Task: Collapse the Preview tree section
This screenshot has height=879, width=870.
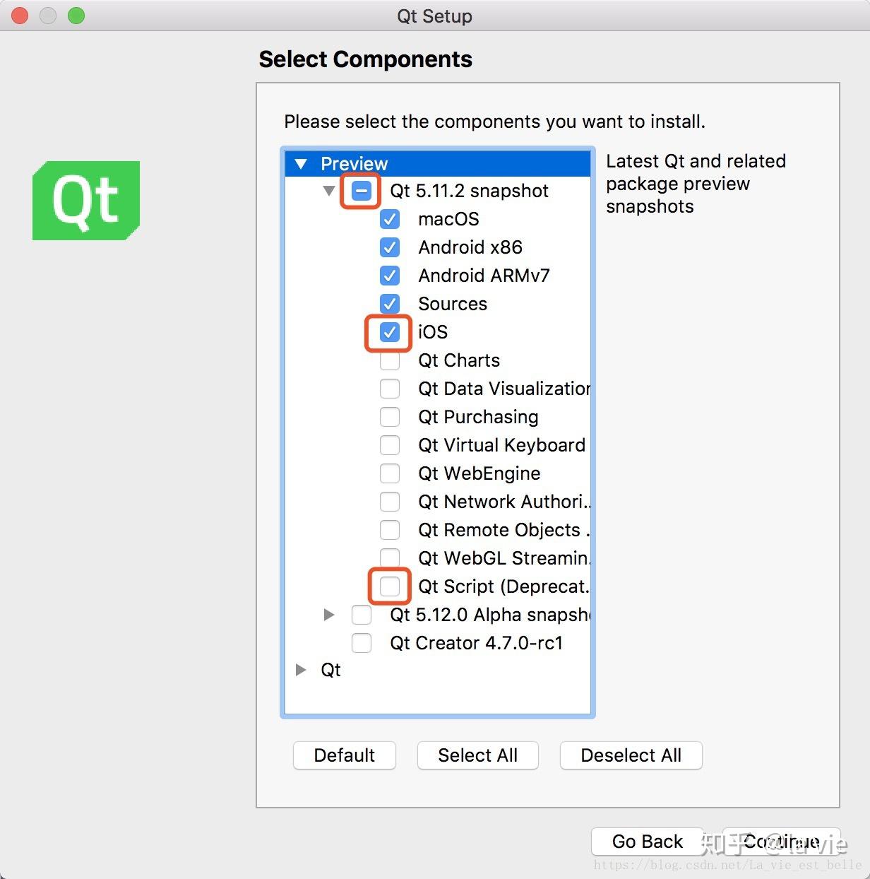Action: 301,164
